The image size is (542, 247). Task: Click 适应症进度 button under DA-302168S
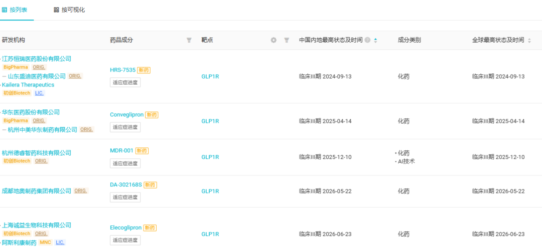(125, 197)
